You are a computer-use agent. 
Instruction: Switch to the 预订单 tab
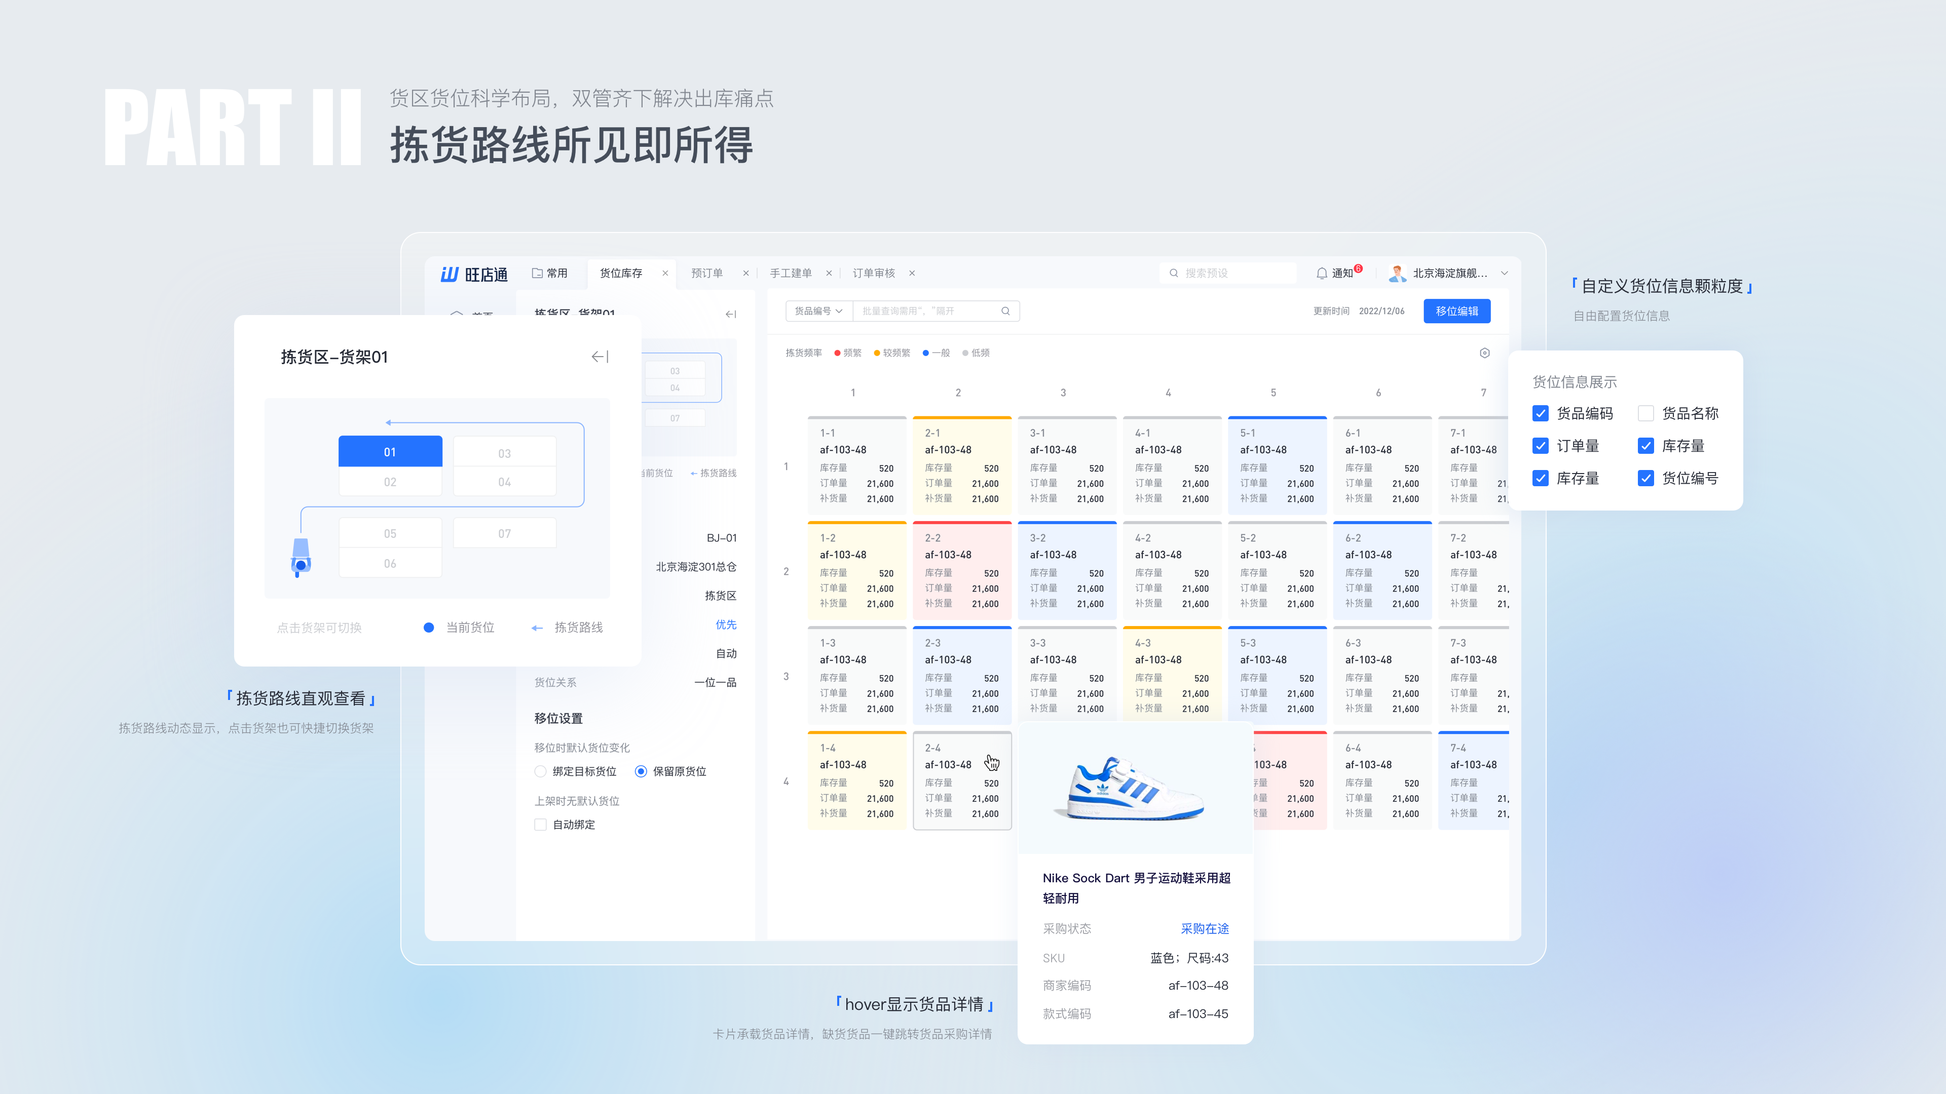pos(706,273)
